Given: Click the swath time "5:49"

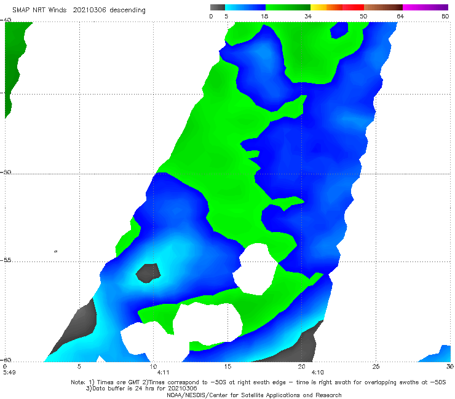Looking at the screenshot, I should click(9, 373).
